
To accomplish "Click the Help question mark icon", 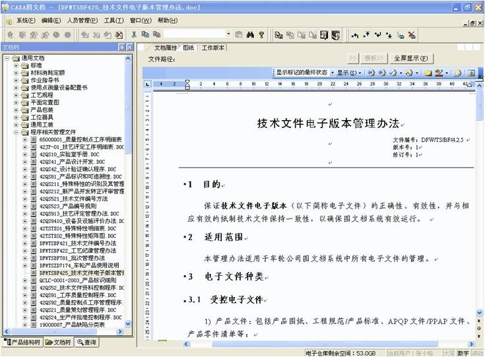I will click(x=261, y=34).
